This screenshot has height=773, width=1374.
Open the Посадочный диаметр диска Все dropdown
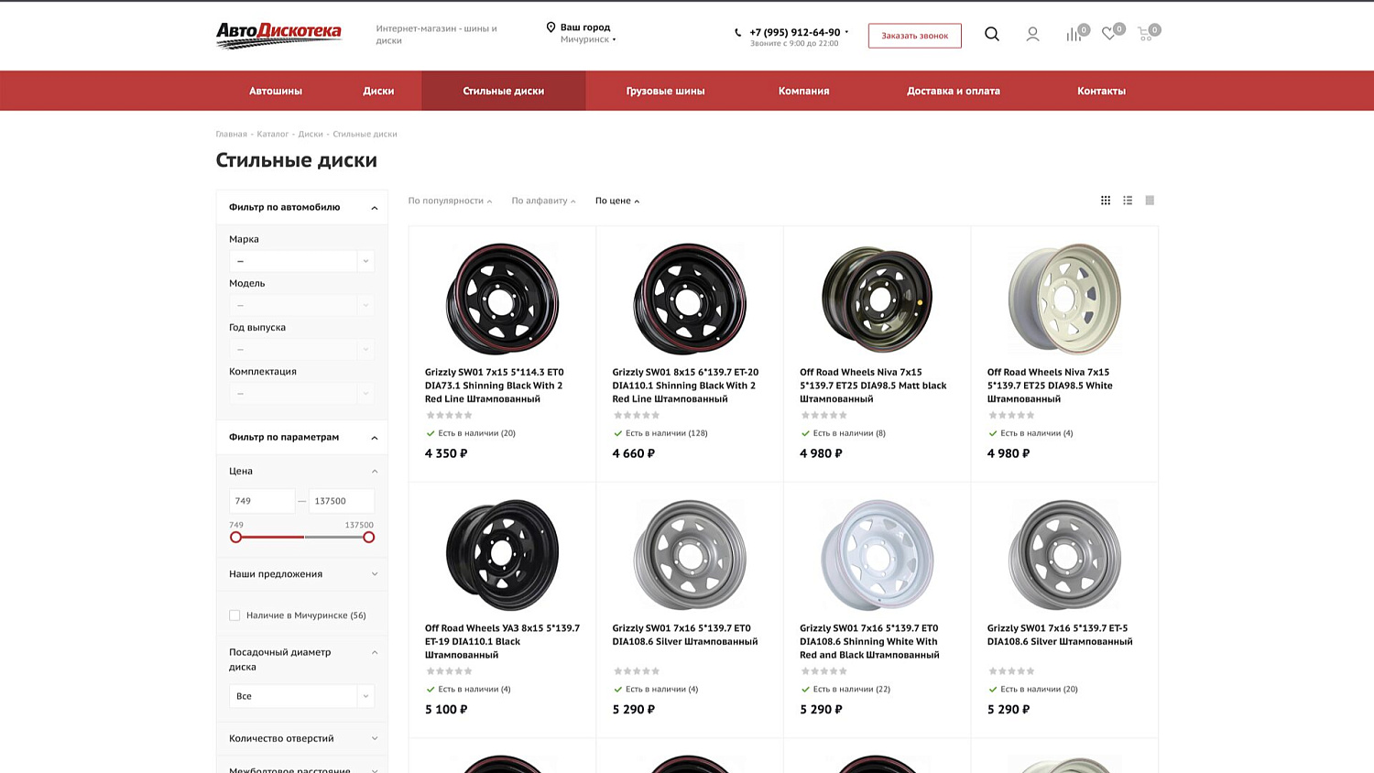click(301, 696)
